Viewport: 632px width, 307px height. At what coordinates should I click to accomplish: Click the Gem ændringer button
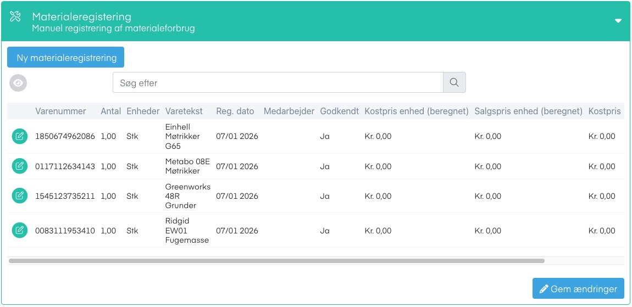[578, 288]
